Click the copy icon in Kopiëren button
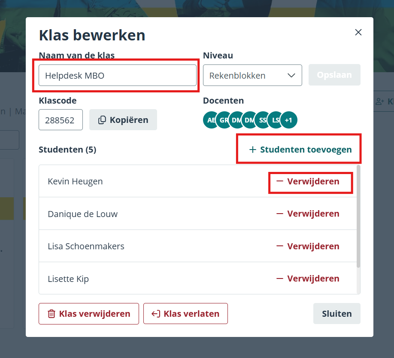Screen dimensions: 394x358 (x=102, y=120)
